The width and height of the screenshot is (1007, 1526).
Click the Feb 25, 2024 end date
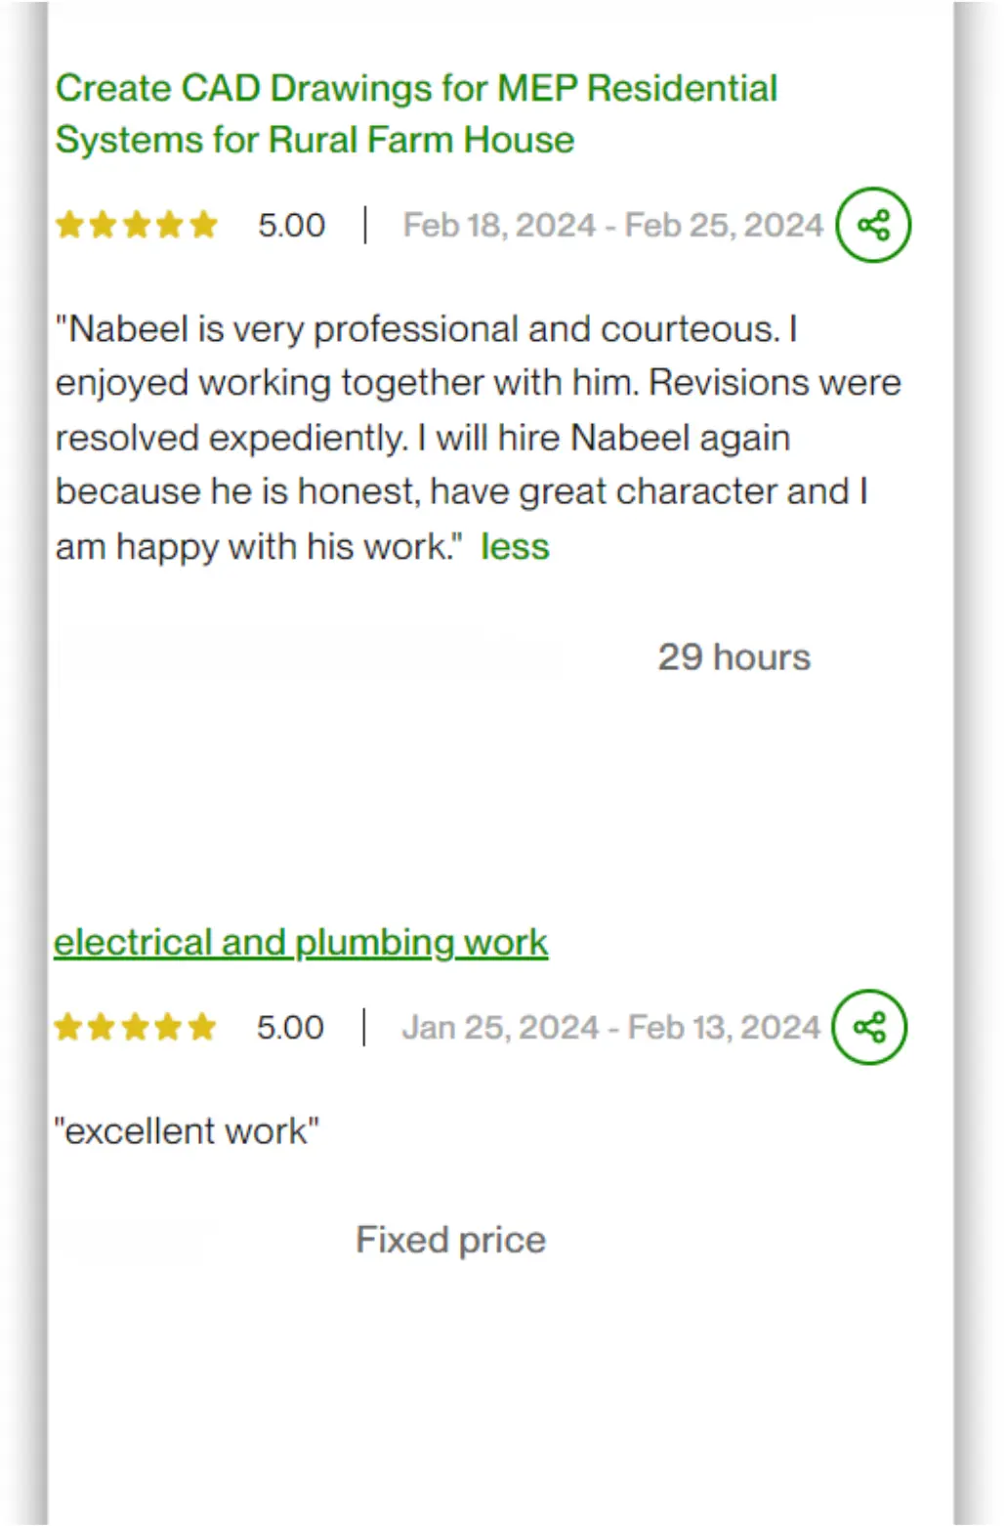coord(724,225)
